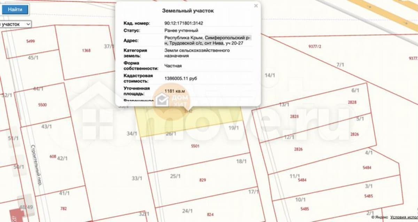Select parcel 5499 on the map
Viewport: 418px width, 222px height.
point(31,41)
